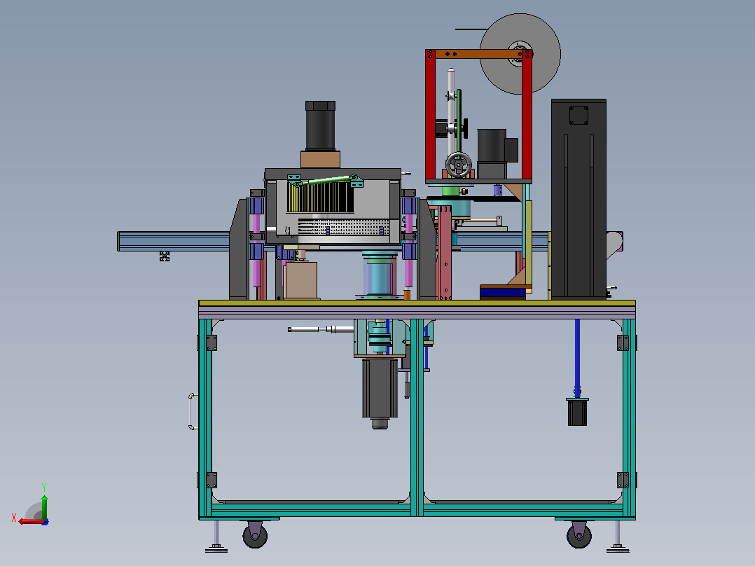Select the upper-left black hinge bracket on frame
Image resolution: width=755 pixels, height=566 pixels.
coord(212,343)
